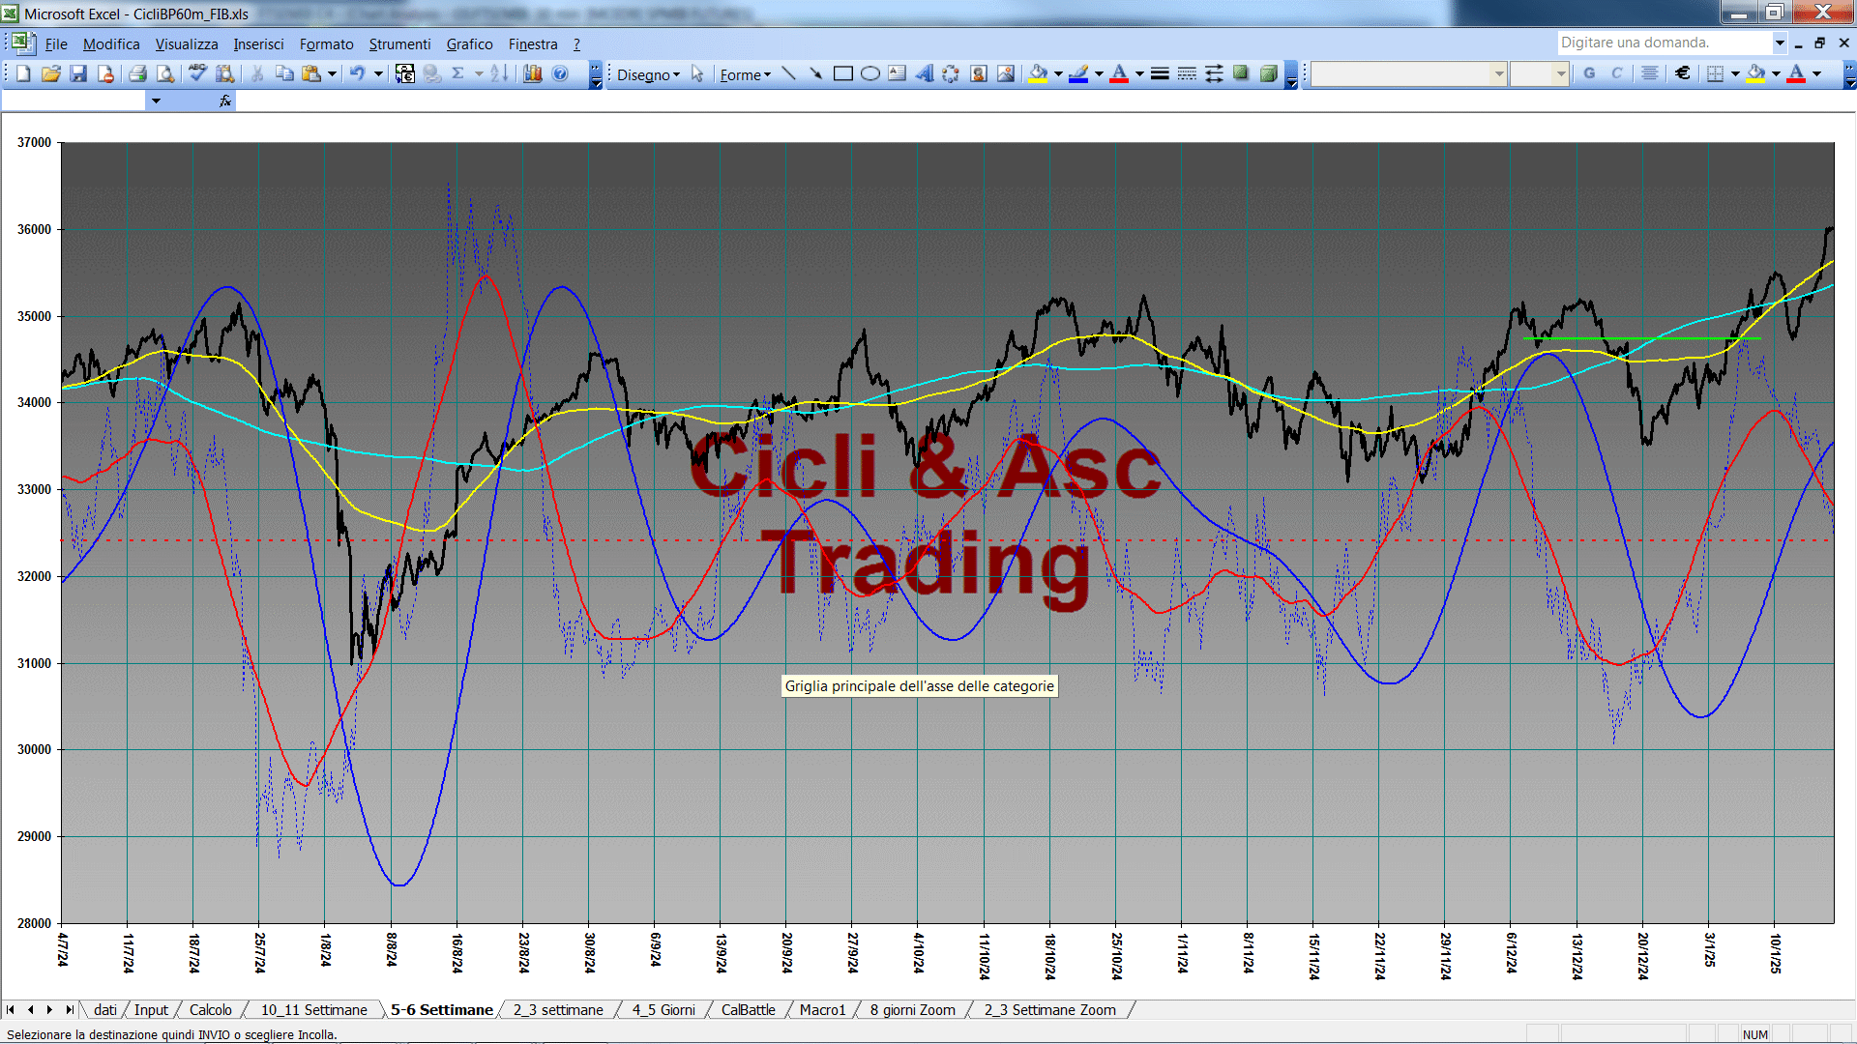Open a file with the folder icon
Viewport: 1857px width, 1044px height.
pos(51,74)
